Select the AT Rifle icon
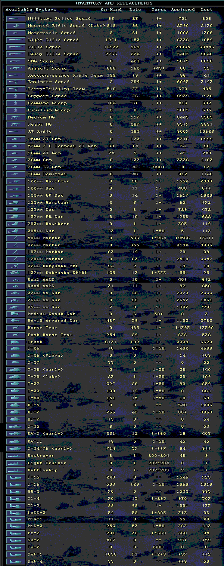224x566 pixels. coord(16,132)
